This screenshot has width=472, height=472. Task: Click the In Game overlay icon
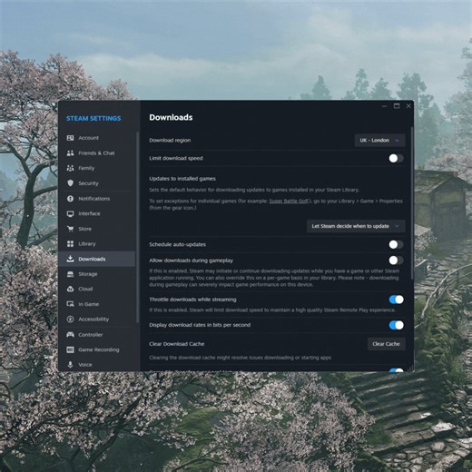tap(70, 304)
